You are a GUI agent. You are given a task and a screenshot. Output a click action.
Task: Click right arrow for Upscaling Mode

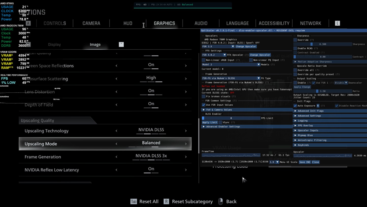(x=186, y=144)
